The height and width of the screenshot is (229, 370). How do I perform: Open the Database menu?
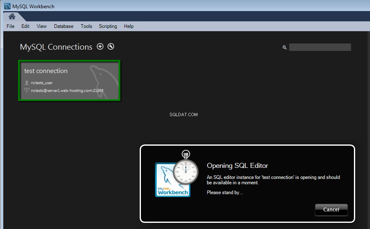pyautogui.click(x=64, y=26)
